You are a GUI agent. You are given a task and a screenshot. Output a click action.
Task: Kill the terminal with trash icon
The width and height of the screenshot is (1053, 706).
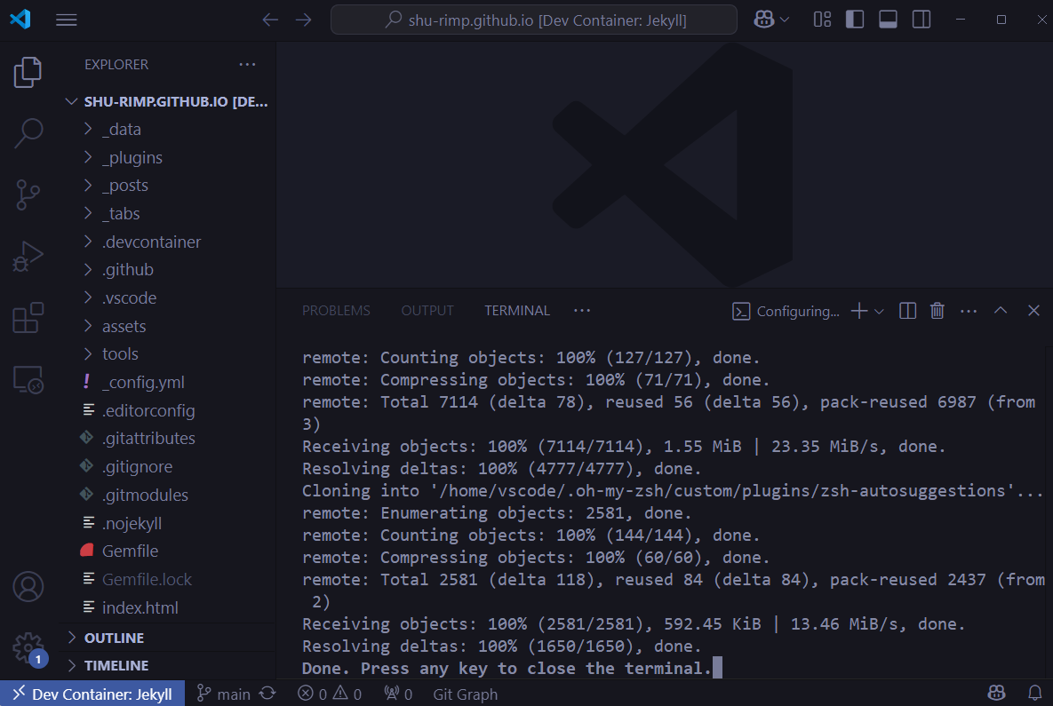(x=937, y=311)
